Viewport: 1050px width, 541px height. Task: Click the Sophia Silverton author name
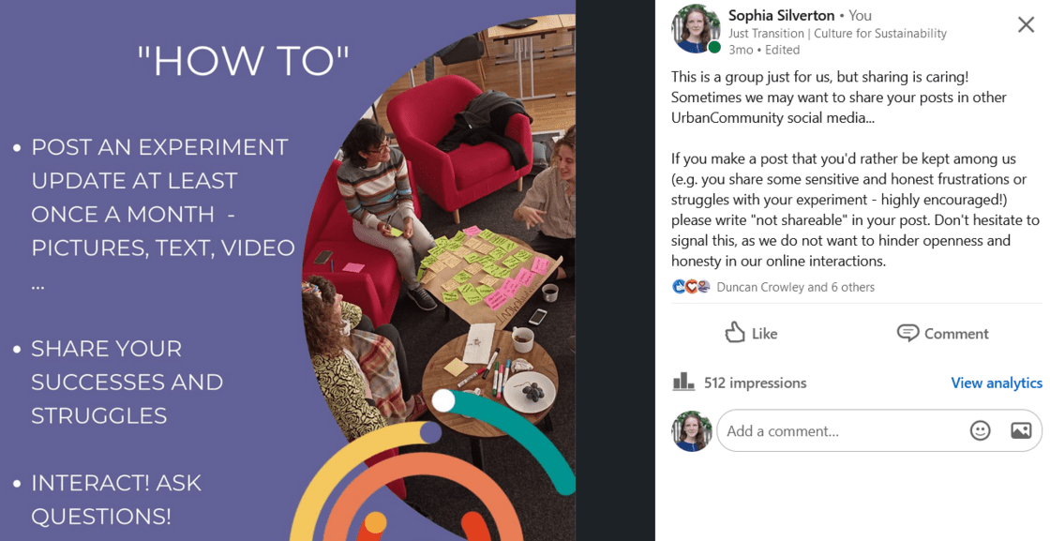pos(782,15)
